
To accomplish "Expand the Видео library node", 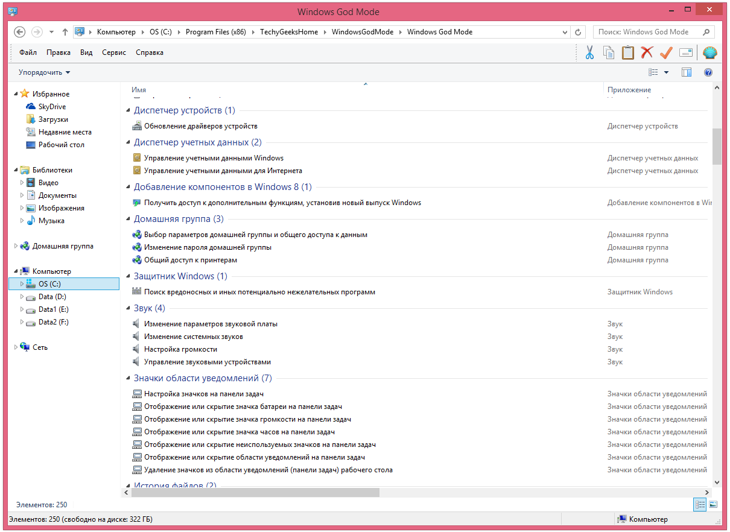I will click(x=22, y=183).
